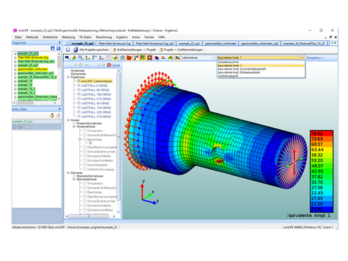The image size is (348, 261).
Task: Click the yellow folder icon in Entity Editor
Action: 52,115
